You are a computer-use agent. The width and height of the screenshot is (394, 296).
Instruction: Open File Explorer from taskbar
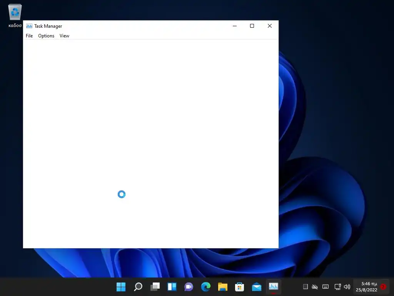[x=223, y=286]
